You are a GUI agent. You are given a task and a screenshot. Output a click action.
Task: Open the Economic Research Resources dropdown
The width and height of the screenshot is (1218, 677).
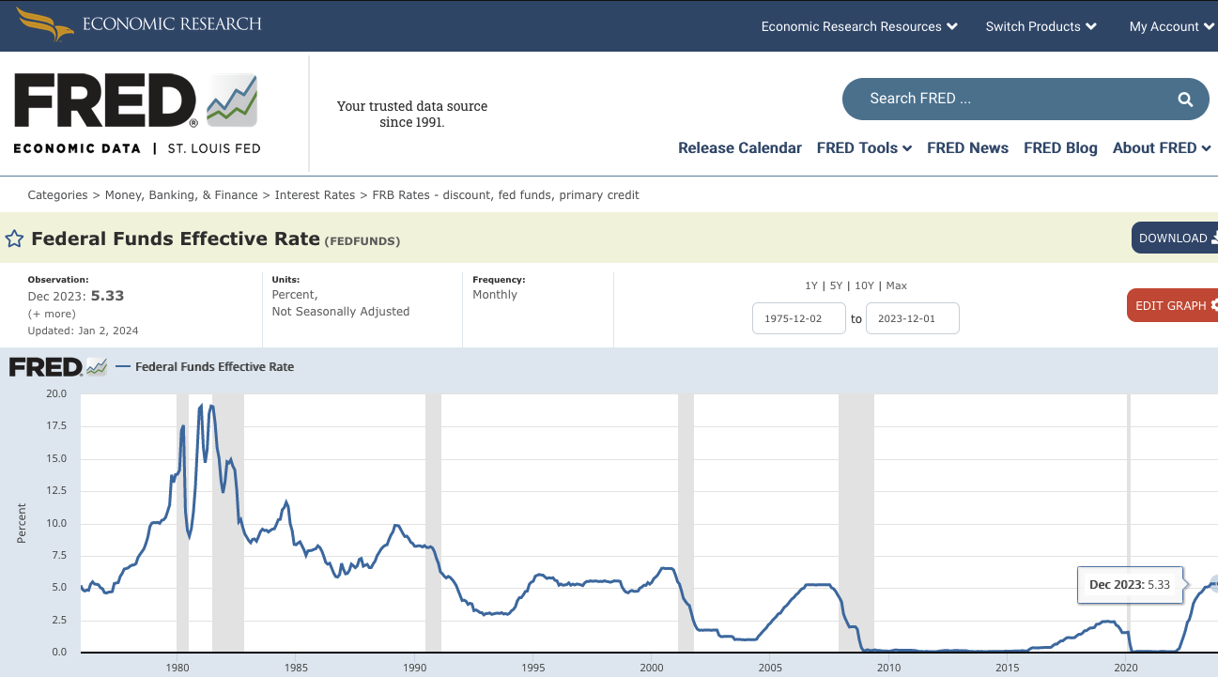coord(859,26)
